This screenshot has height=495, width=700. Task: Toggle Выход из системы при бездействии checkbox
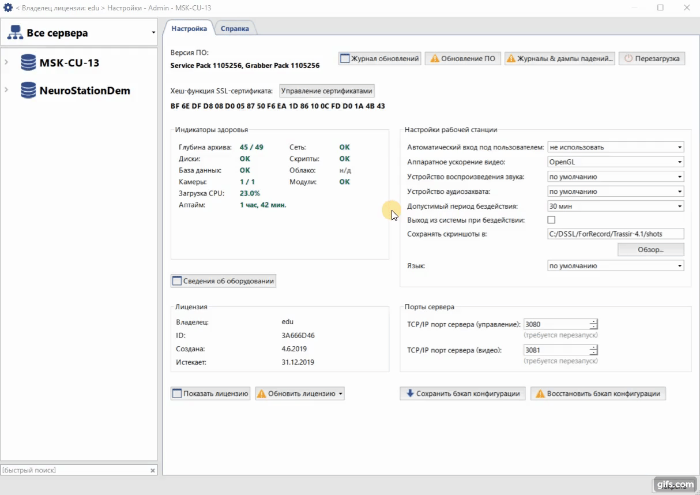(551, 220)
